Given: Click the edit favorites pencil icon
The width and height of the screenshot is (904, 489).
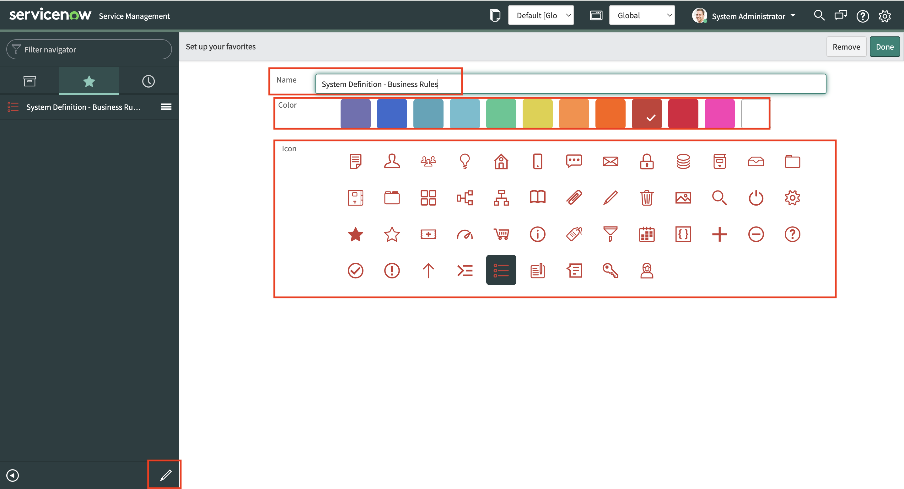Looking at the screenshot, I should click(x=165, y=475).
